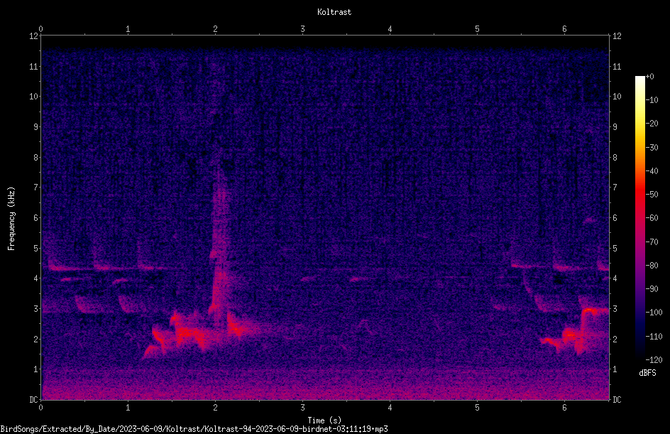Viewport: 670px width, 434px height.
Task: Click the "Koltrast" title above the spectrogram
Action: 334,12
